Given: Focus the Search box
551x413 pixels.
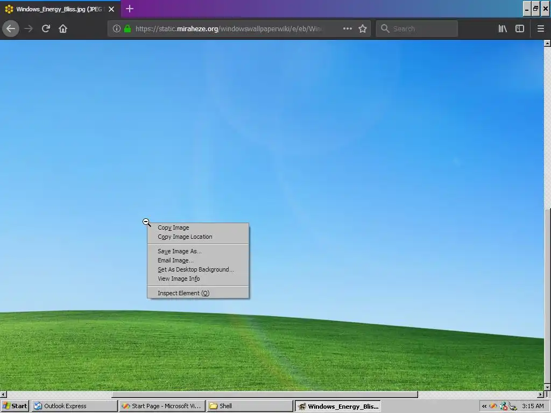Looking at the screenshot, I should coord(417,29).
